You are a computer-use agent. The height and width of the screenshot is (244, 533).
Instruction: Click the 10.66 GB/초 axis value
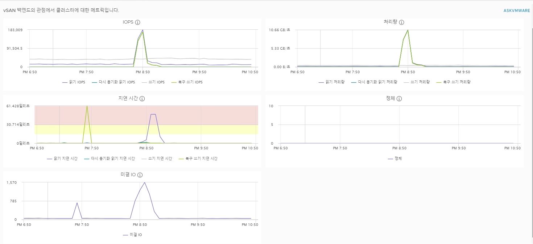280,30
